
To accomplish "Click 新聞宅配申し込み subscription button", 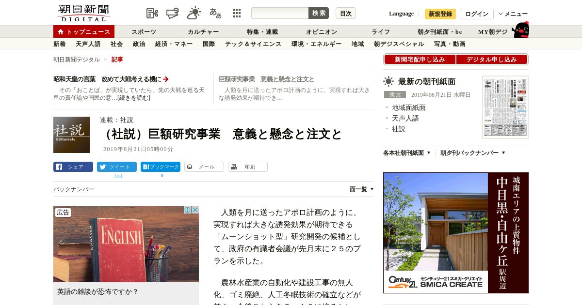I will [420, 60].
